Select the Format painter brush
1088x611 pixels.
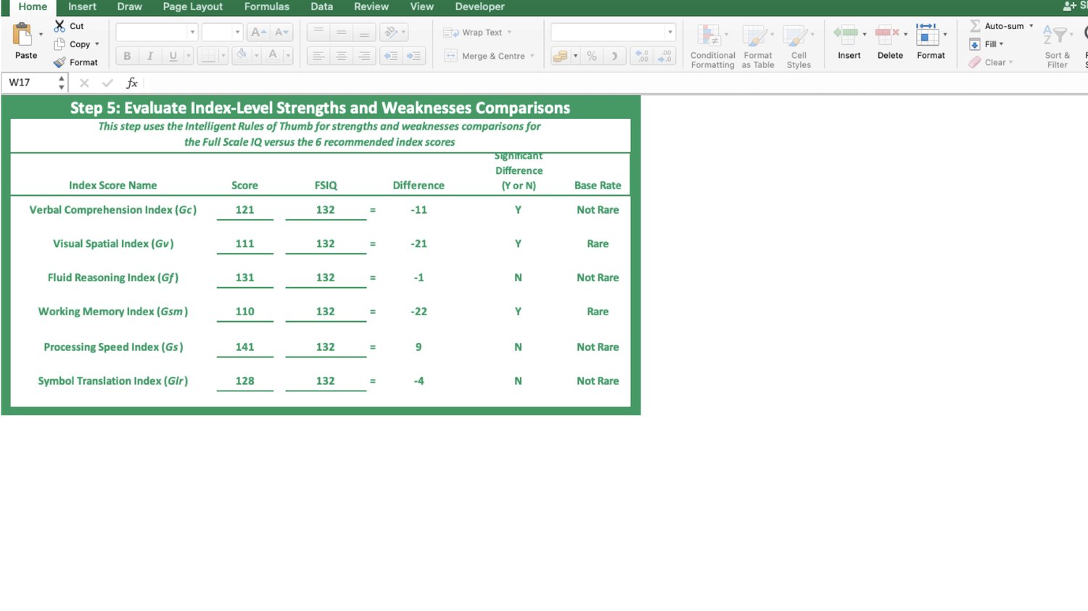(x=59, y=62)
